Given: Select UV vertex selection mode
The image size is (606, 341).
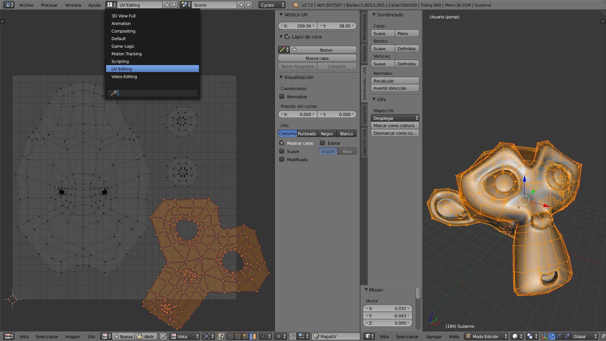Looking at the screenshot, I should coord(230,336).
